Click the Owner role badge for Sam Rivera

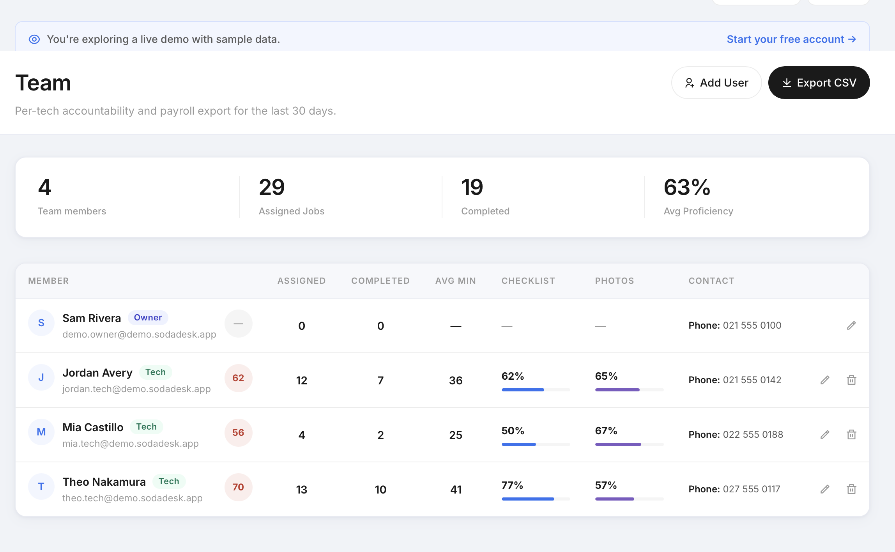(x=148, y=318)
